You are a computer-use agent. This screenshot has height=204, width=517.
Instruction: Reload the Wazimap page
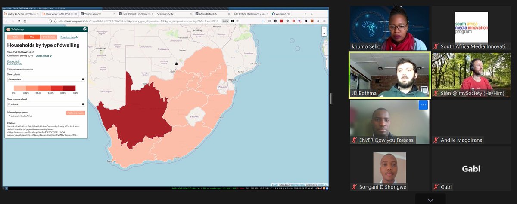[x=19, y=21]
